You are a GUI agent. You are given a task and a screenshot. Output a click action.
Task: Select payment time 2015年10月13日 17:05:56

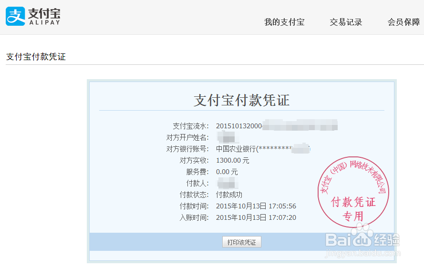point(256,206)
